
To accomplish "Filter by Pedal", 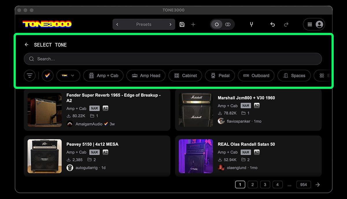I will coord(220,75).
